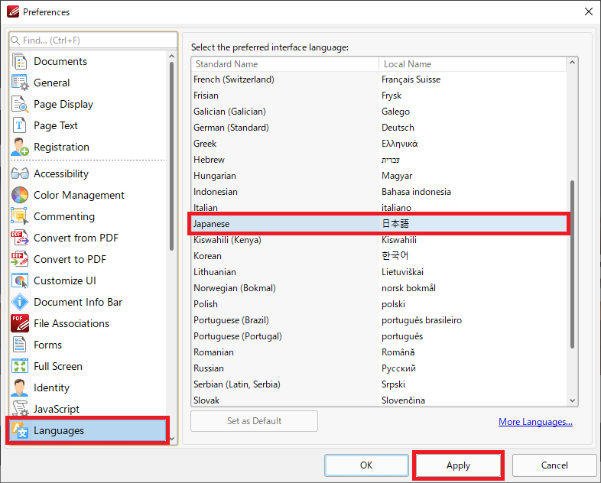This screenshot has width=601, height=483.
Task: Confirm with the OK button
Action: [366, 465]
